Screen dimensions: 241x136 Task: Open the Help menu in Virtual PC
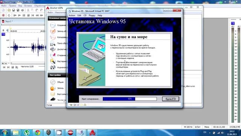click(x=100, y=15)
